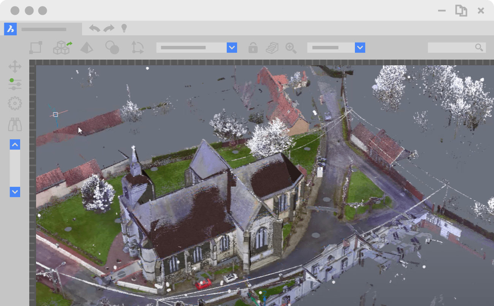Select the pyramid solid tool
The height and width of the screenshot is (306, 494).
[x=87, y=48]
